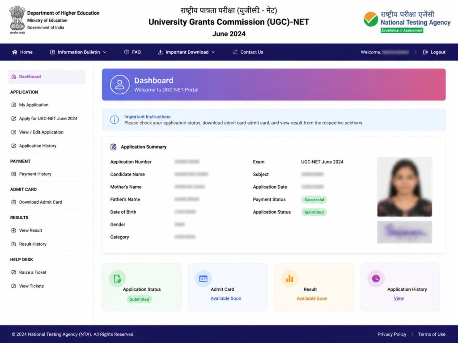Expand the Important Download dropdown chevron
The image size is (458, 343).
click(x=213, y=52)
